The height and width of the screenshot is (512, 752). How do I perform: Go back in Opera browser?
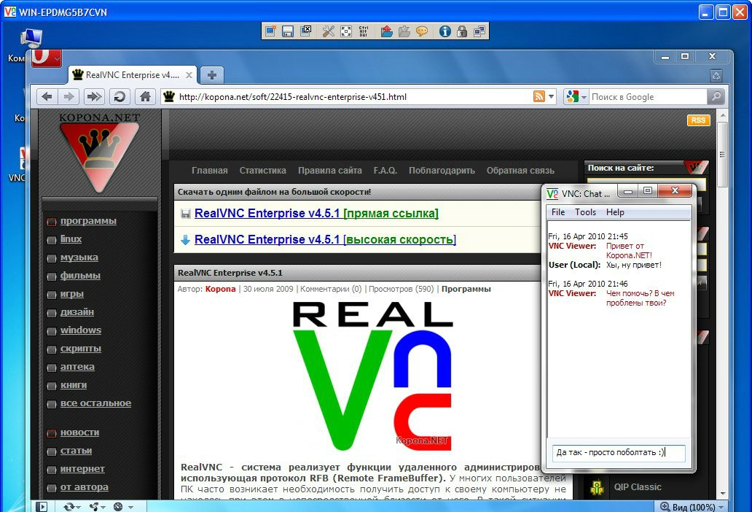[x=47, y=97]
